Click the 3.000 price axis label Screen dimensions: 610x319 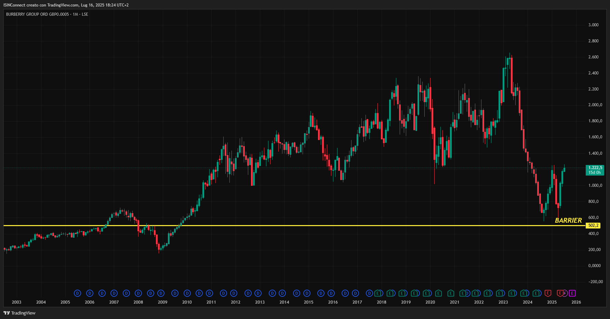pyautogui.click(x=593, y=25)
